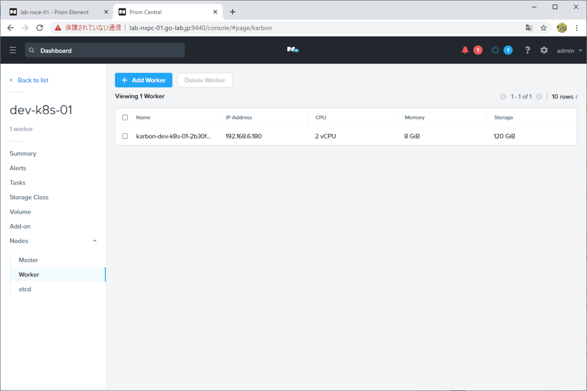Close the Prism Element tab
587x391 pixels.
tap(106, 12)
